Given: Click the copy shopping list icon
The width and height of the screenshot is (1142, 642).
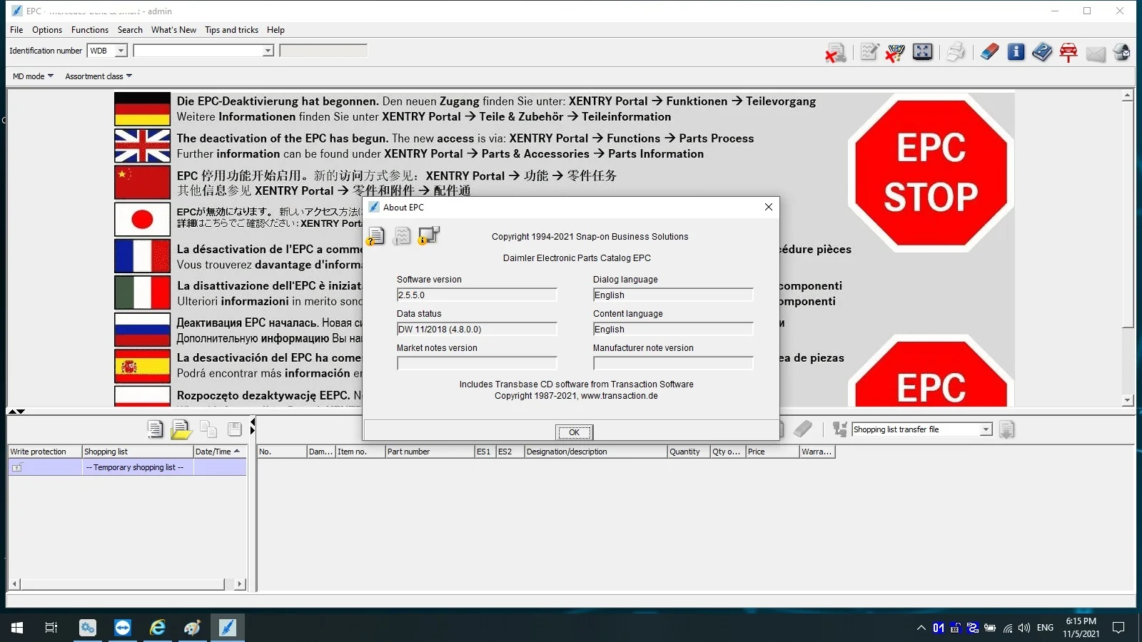Looking at the screenshot, I should tap(208, 429).
